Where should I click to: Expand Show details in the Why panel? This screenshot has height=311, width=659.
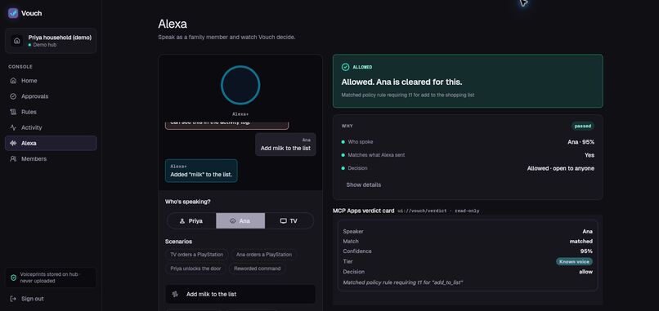[364, 184]
